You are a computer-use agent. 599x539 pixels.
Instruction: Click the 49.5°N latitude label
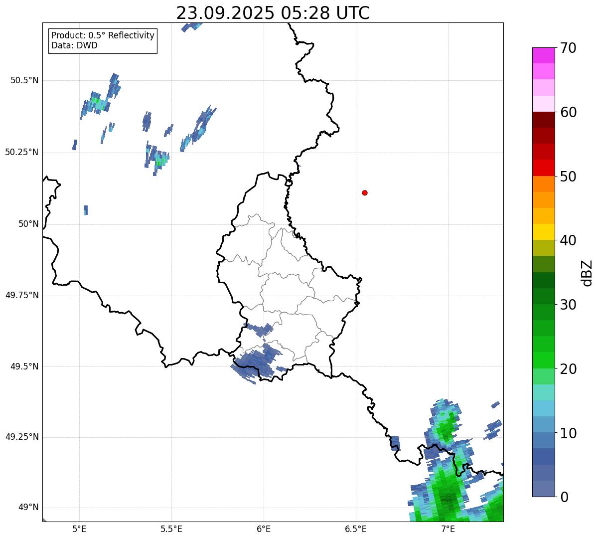tap(24, 366)
